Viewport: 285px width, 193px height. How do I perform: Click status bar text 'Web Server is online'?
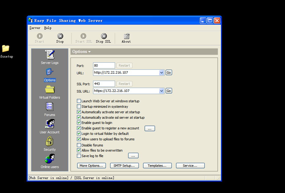click(x=48, y=178)
